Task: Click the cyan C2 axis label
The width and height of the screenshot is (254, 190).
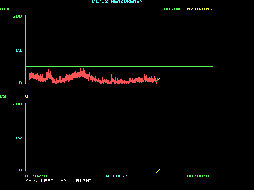Action: click(19, 138)
